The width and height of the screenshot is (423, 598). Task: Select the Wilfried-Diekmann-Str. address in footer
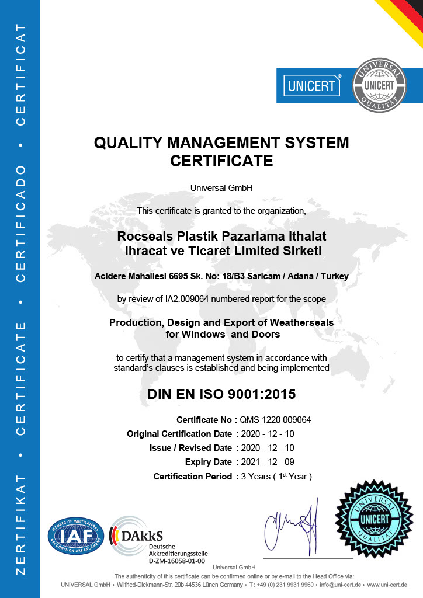coord(179,585)
